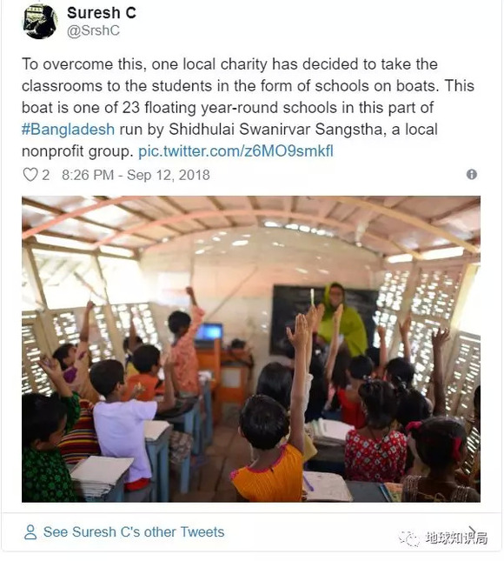Click the 地球知识局 watermark text
This screenshot has height=561, width=504.
(x=456, y=538)
